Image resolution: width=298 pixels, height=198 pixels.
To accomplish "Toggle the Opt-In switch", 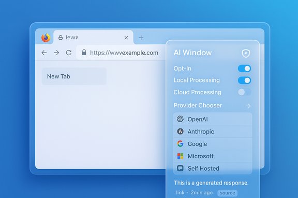I will (244, 69).
